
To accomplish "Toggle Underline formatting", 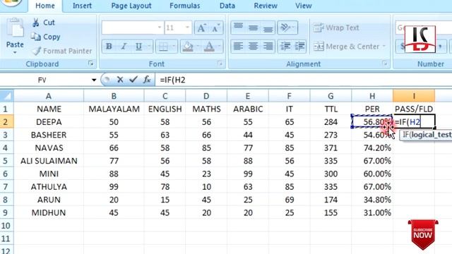I will (x=138, y=46).
